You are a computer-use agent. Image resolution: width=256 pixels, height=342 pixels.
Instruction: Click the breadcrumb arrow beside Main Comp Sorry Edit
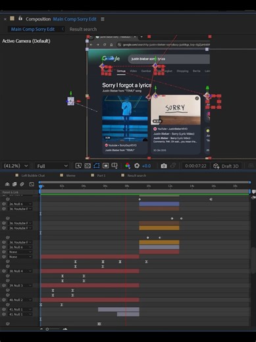(x=63, y=29)
